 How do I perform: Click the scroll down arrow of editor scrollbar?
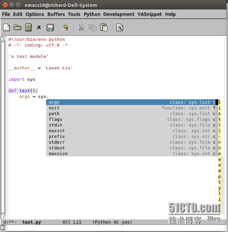pos(3,216)
